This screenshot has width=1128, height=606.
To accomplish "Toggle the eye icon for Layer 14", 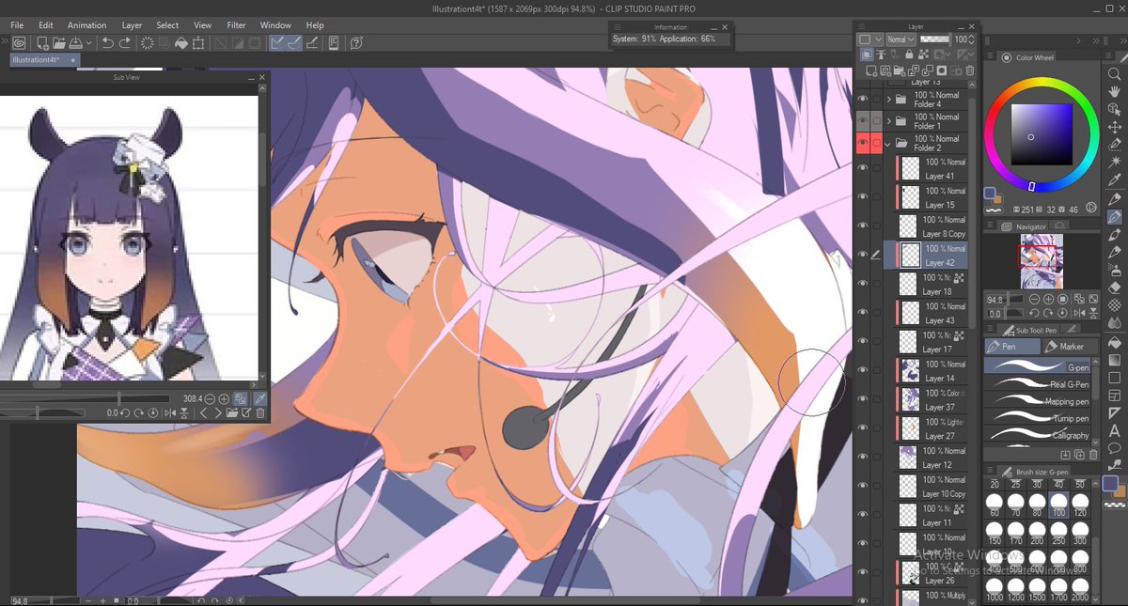I will click(863, 370).
